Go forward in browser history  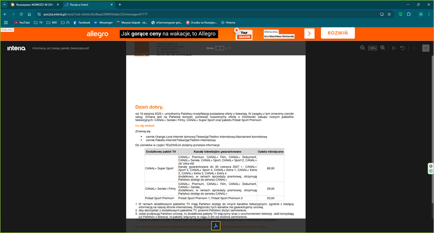coord(13,14)
